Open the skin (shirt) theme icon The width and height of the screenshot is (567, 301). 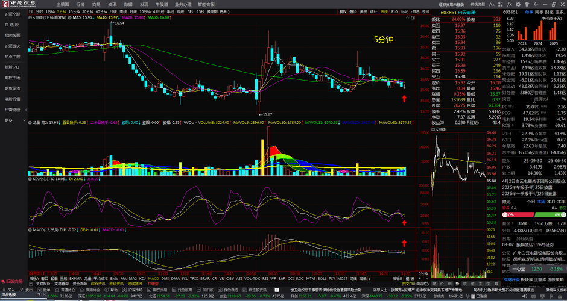click(527, 4)
